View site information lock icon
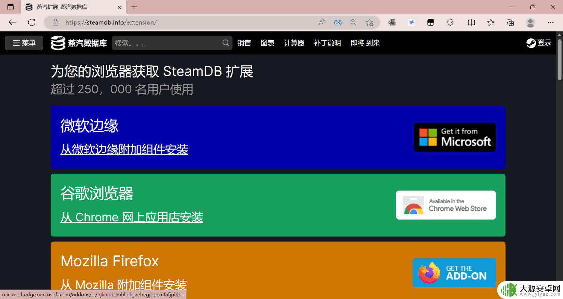 pyautogui.click(x=55, y=22)
